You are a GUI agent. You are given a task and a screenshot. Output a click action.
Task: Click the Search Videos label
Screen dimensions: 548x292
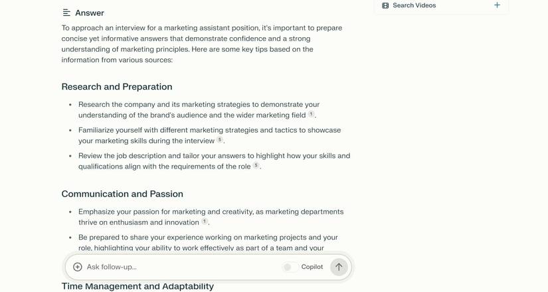[x=414, y=5]
